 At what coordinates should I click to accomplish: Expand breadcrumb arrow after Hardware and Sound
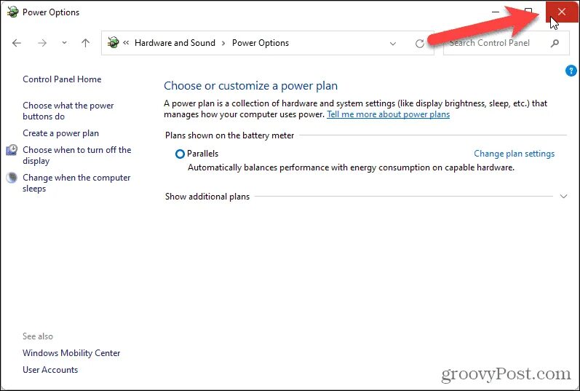(x=223, y=43)
